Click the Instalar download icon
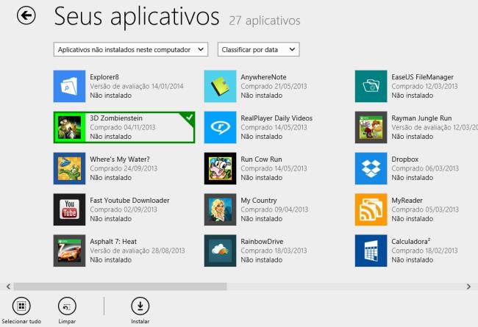This screenshot has width=478, height=327. 140,306
